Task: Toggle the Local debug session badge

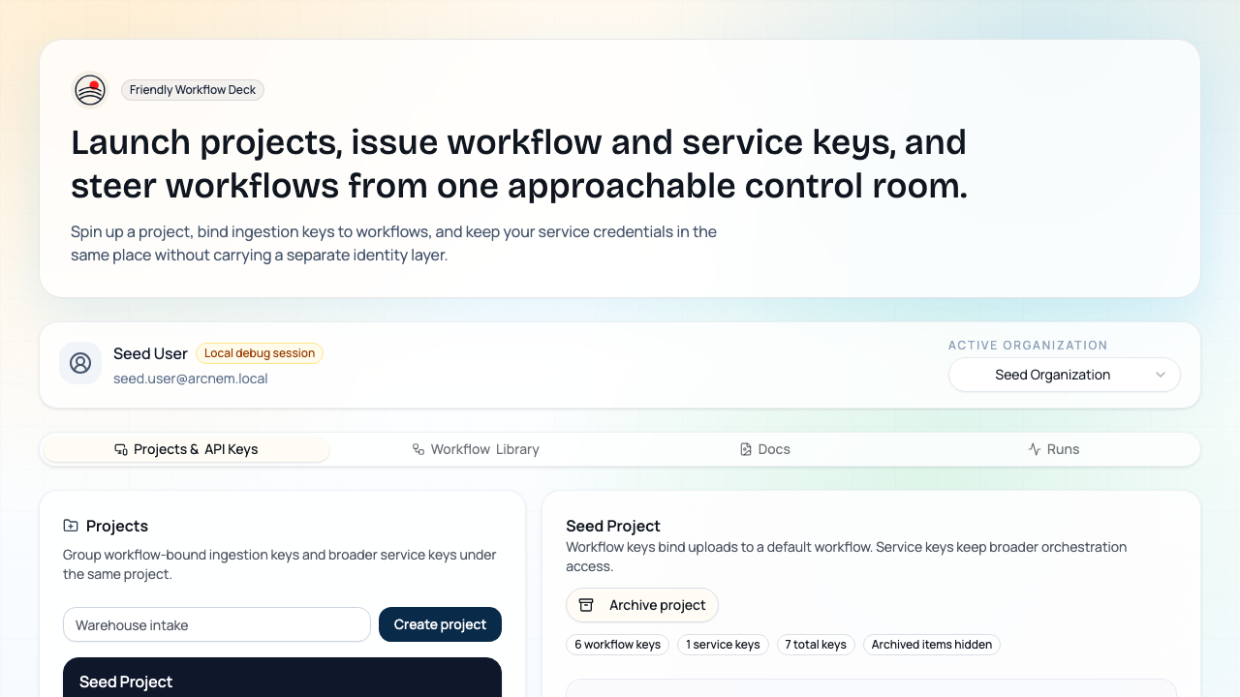Action: [x=260, y=353]
